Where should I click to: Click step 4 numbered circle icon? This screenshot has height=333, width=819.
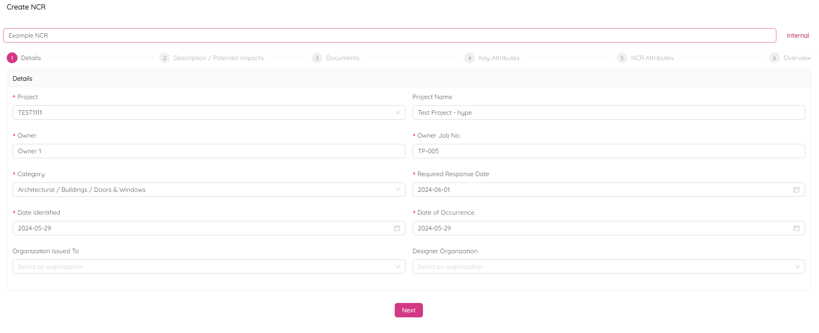(470, 58)
